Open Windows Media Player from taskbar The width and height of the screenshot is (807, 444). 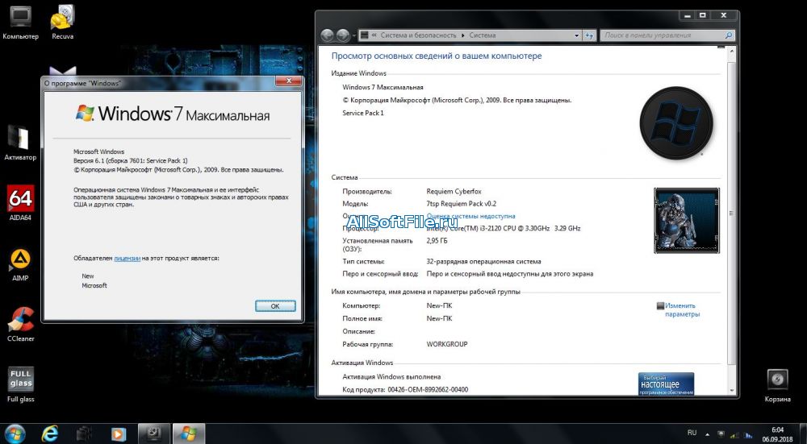119,434
